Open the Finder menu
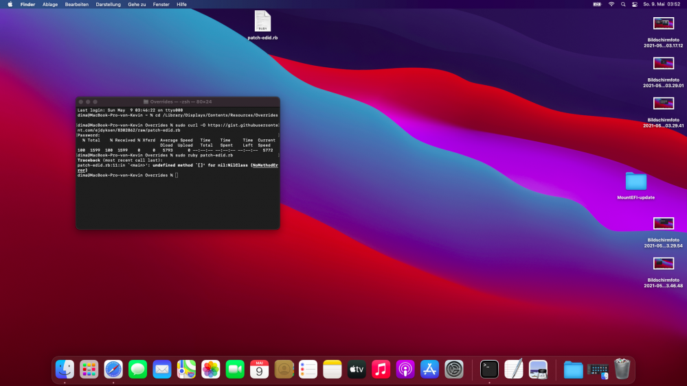 (27, 4)
